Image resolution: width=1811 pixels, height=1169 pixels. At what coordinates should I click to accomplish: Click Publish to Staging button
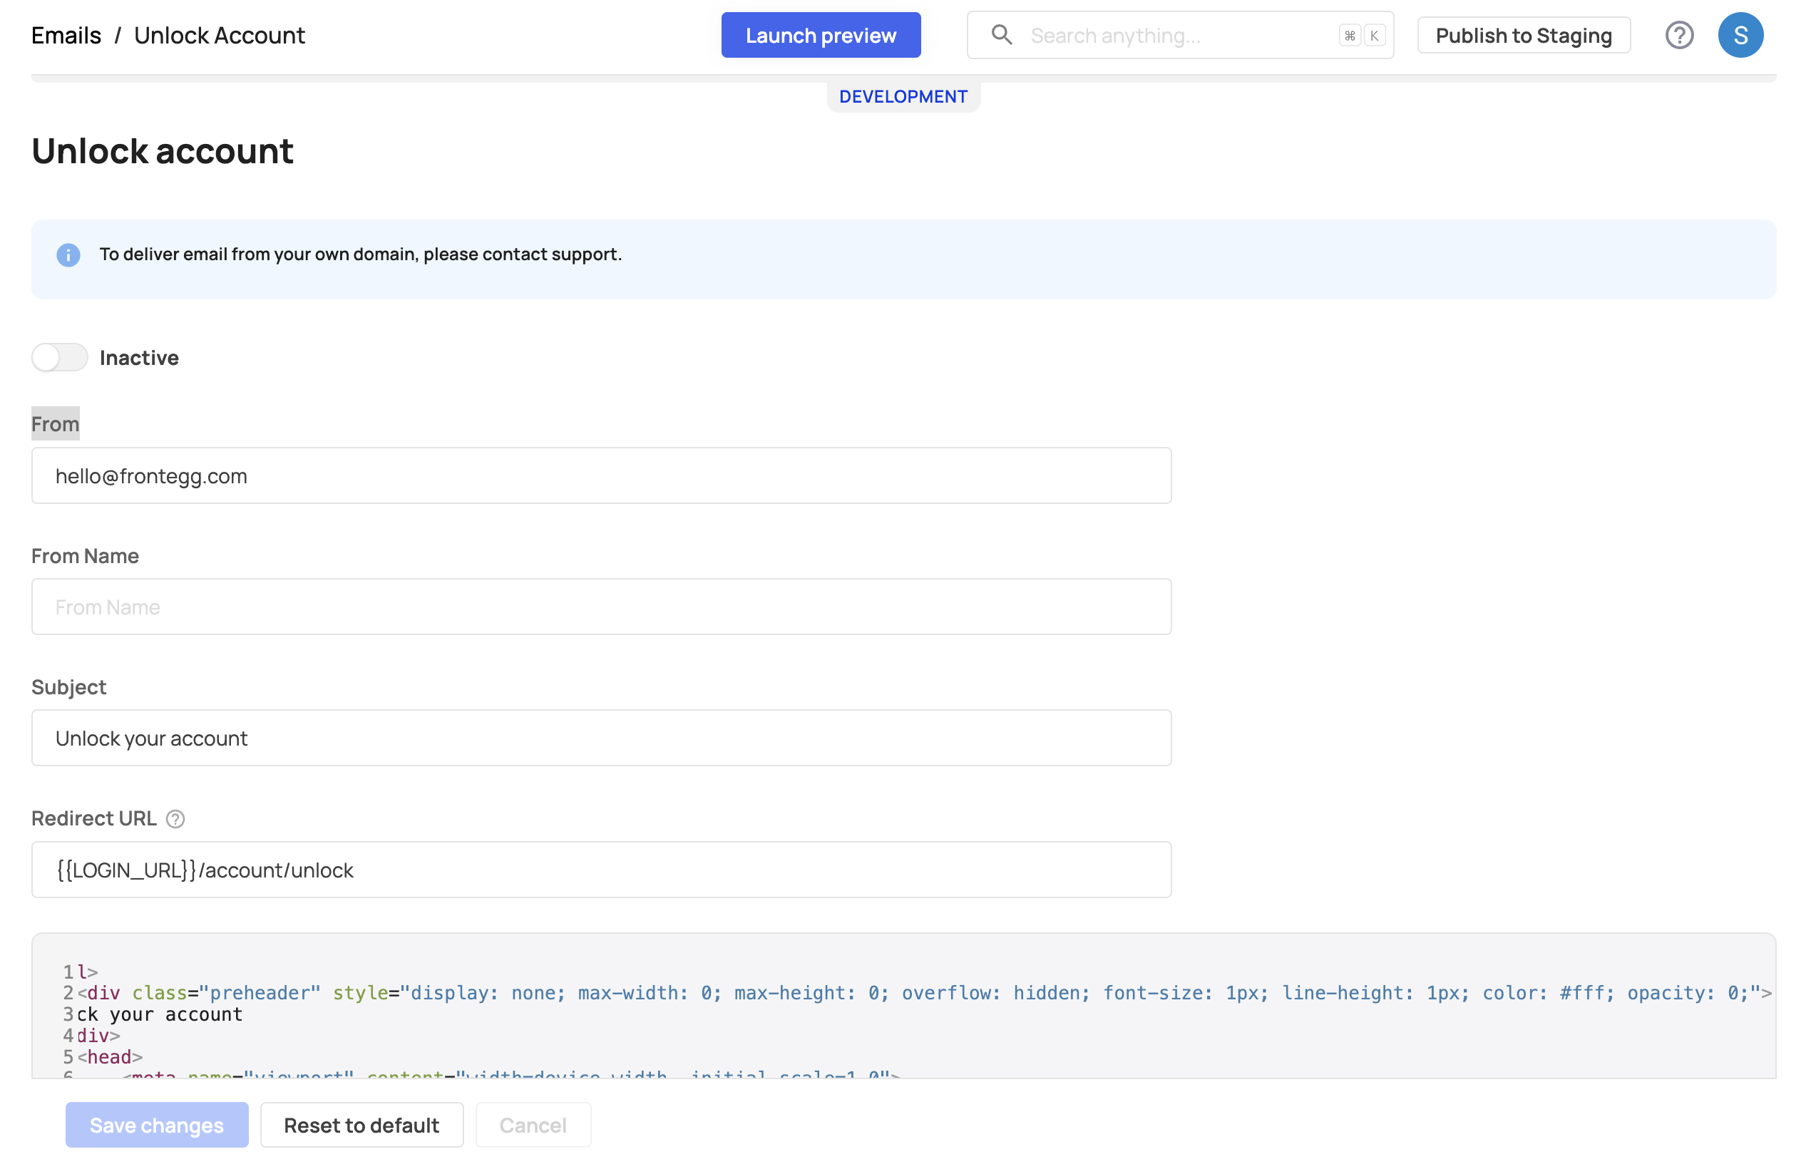coord(1523,36)
